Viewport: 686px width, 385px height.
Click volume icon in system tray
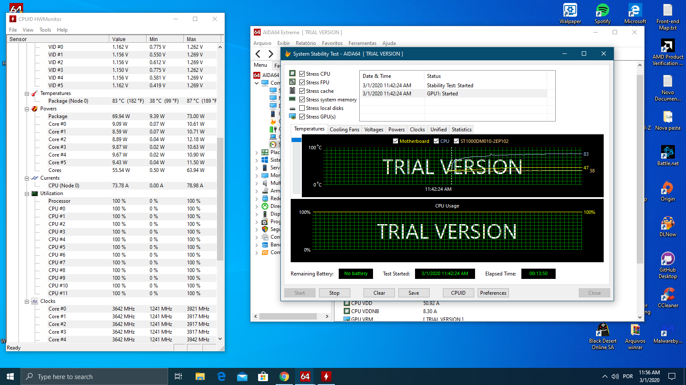tap(615, 376)
